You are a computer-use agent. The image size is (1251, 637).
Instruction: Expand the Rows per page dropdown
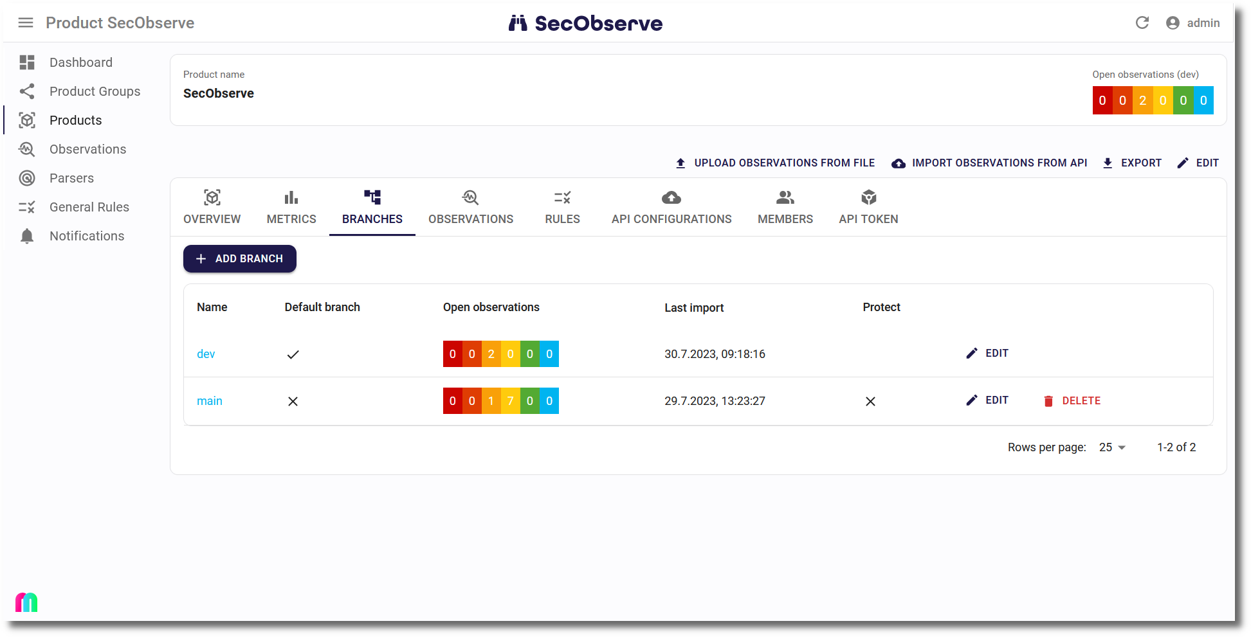1112,447
